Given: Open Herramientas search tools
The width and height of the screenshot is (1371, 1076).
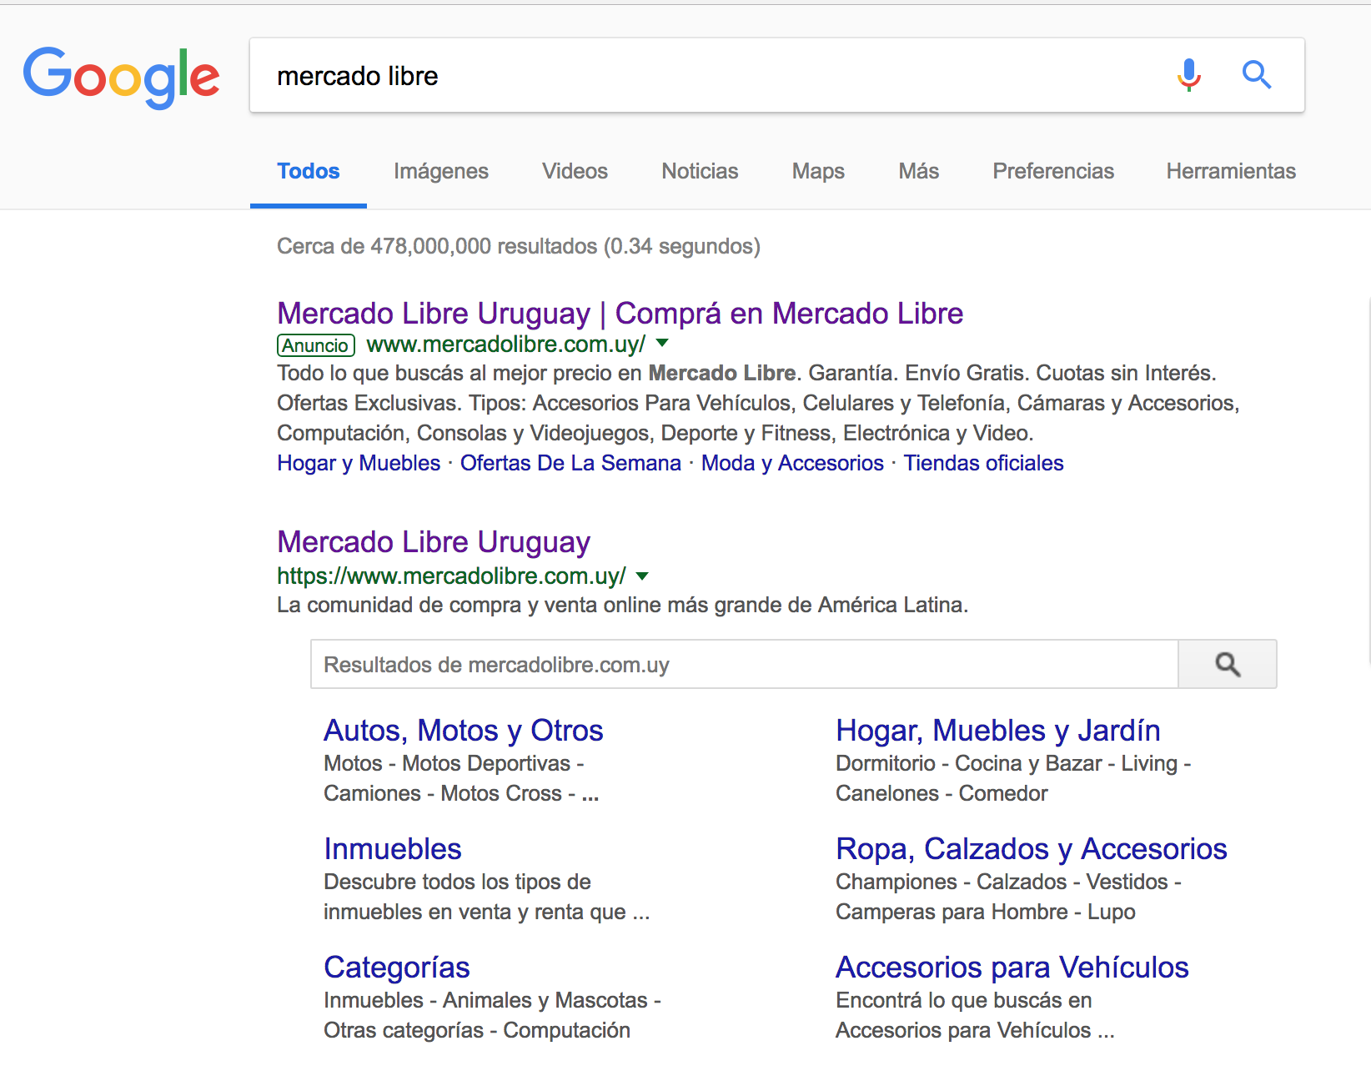Looking at the screenshot, I should point(1230,171).
